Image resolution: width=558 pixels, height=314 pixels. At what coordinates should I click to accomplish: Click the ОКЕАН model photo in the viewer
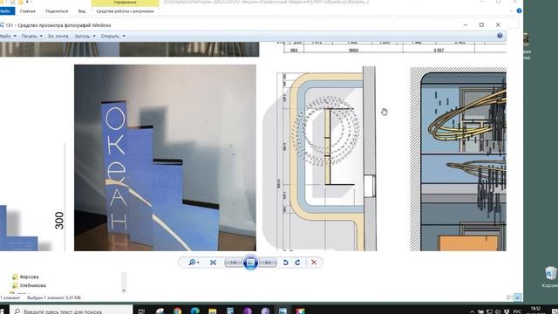pos(165,158)
